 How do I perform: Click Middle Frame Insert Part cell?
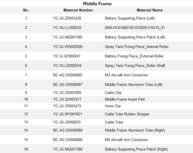[x=148, y=99]
